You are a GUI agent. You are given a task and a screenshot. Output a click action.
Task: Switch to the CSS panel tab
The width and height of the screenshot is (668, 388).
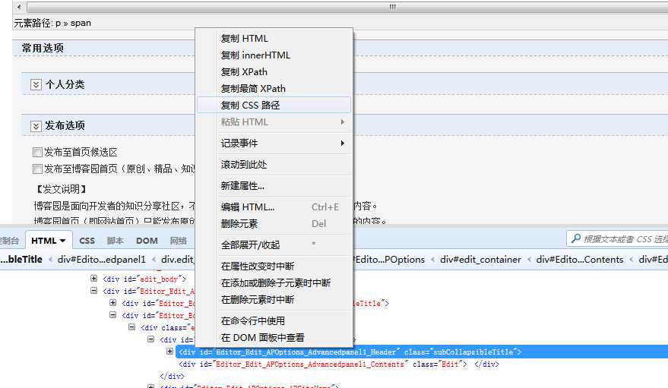[87, 241]
